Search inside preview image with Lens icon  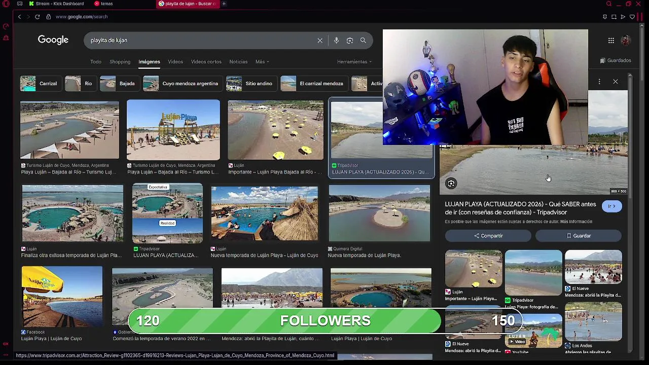451,184
